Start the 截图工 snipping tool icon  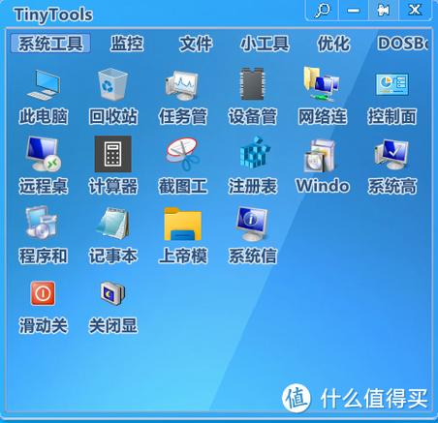pyautogui.click(x=182, y=154)
